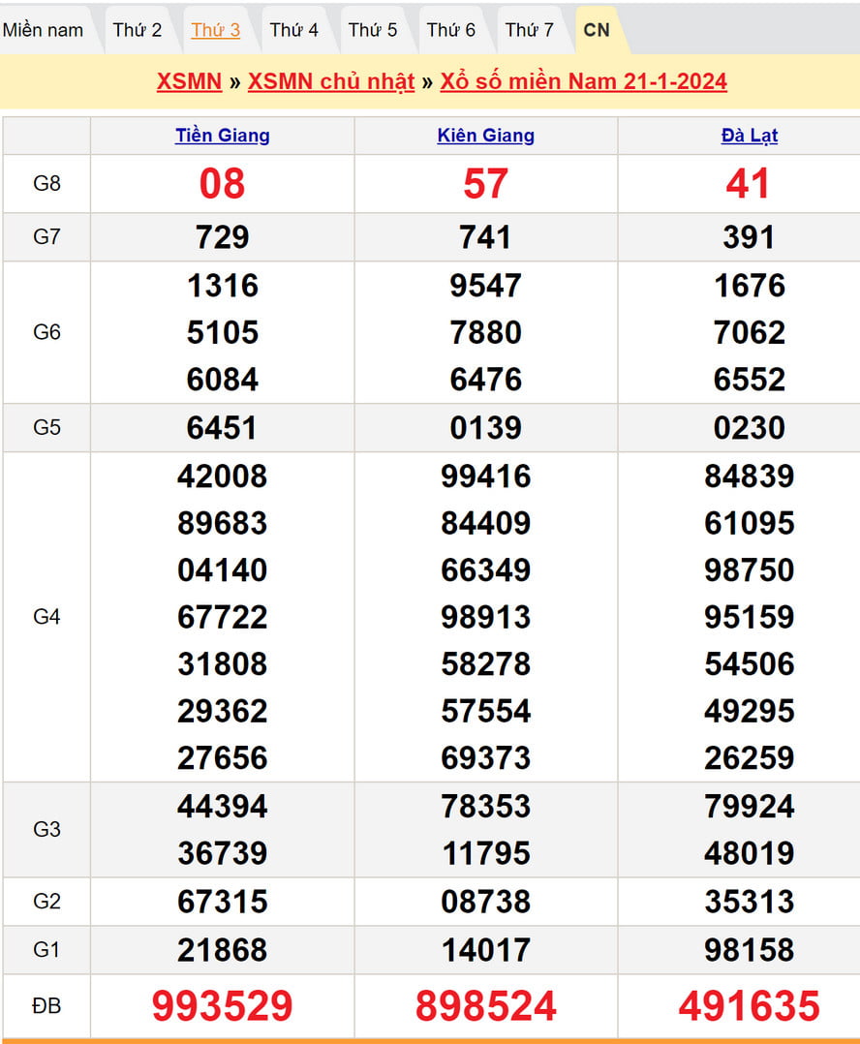The image size is (860, 1044).
Task: Select the Thứ 3 tab
Action: pos(215,30)
